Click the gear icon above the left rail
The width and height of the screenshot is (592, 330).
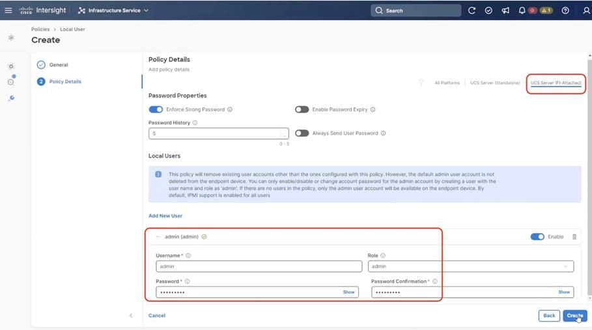(11, 37)
